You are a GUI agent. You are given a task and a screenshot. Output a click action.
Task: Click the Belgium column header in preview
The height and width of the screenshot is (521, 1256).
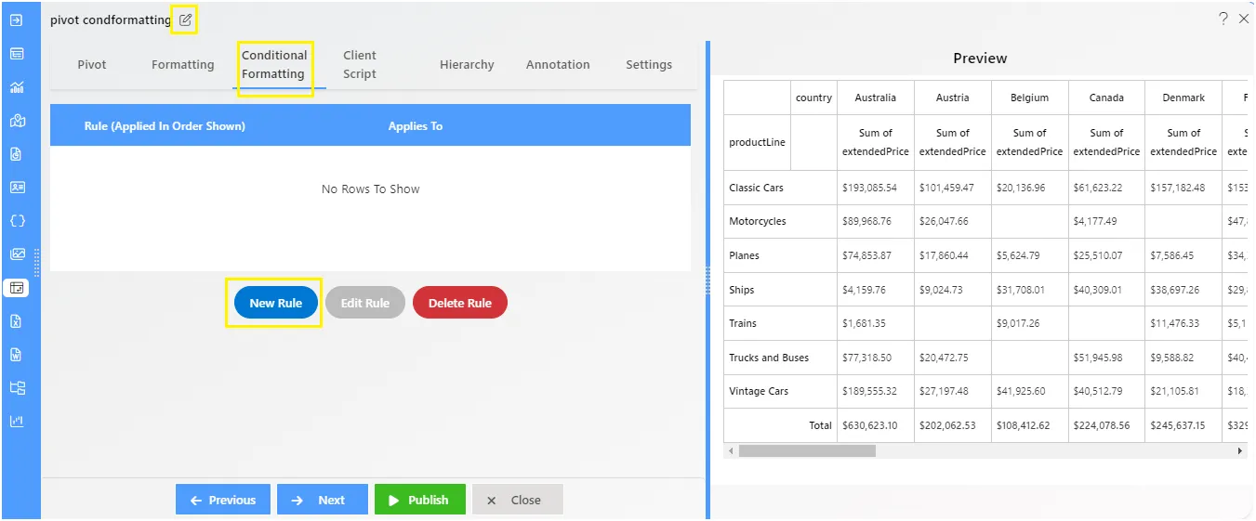[1029, 98]
